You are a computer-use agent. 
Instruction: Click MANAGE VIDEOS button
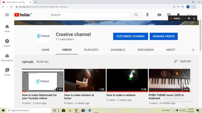pyautogui.click(x=163, y=36)
